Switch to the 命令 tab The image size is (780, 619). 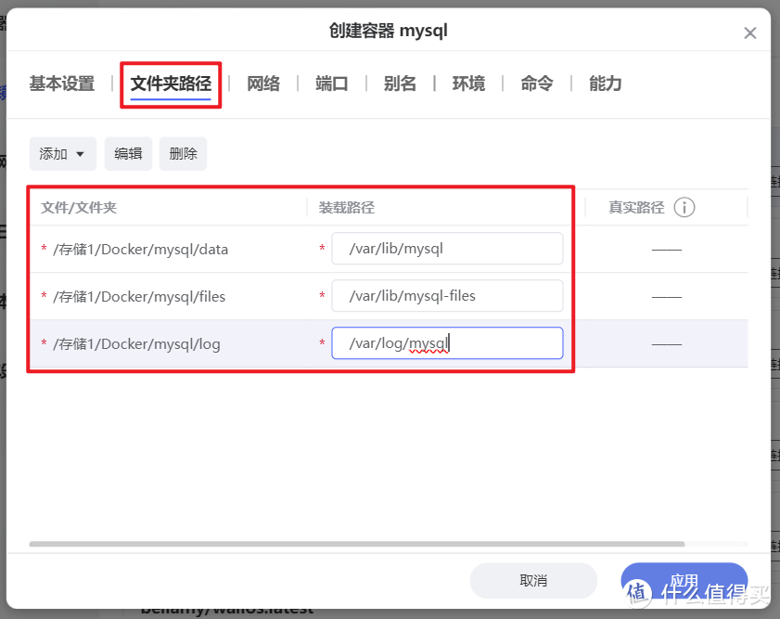(x=536, y=84)
